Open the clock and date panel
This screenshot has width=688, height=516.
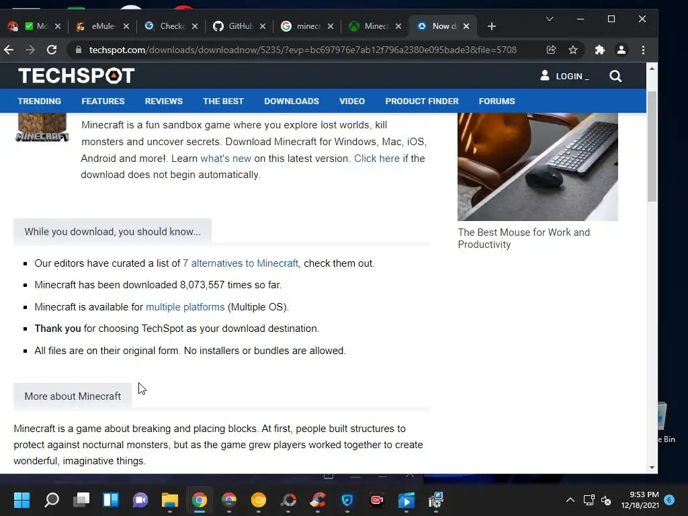pos(640,500)
